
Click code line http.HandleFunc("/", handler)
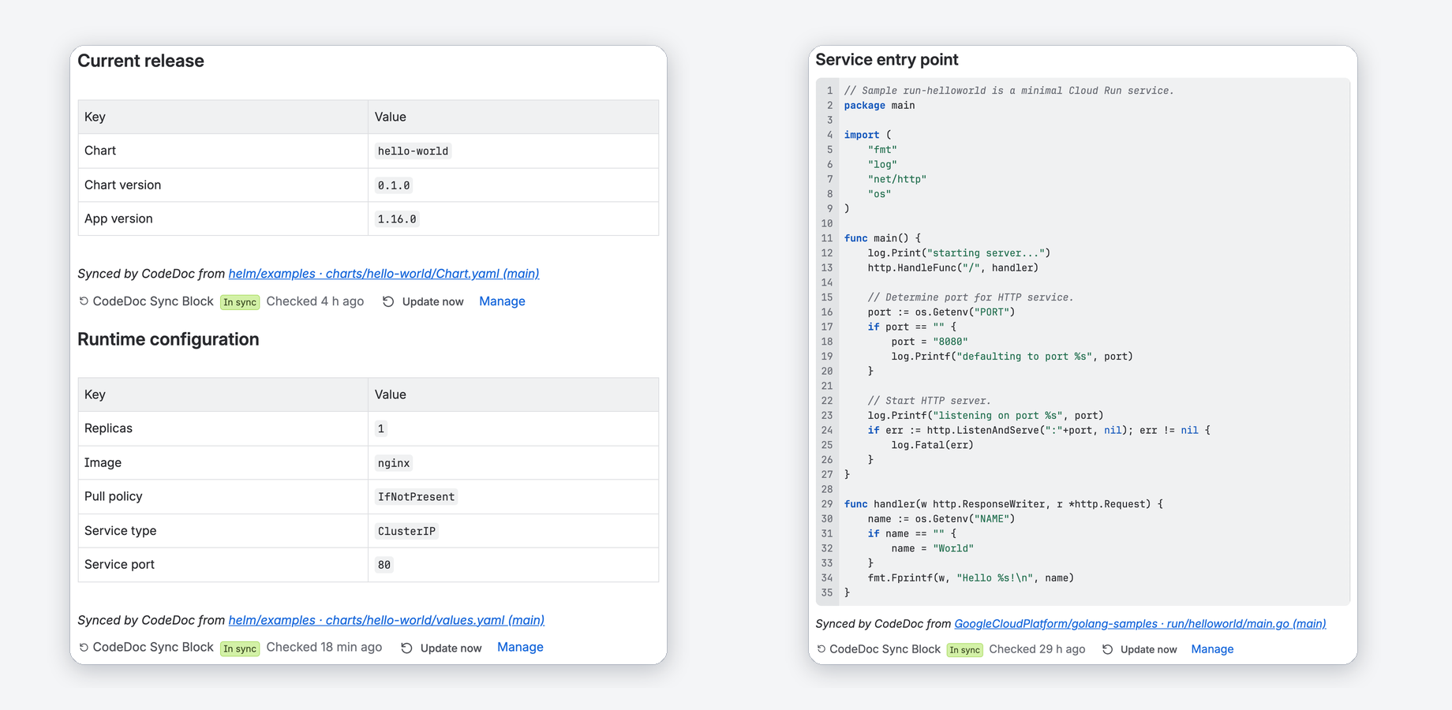pos(953,268)
